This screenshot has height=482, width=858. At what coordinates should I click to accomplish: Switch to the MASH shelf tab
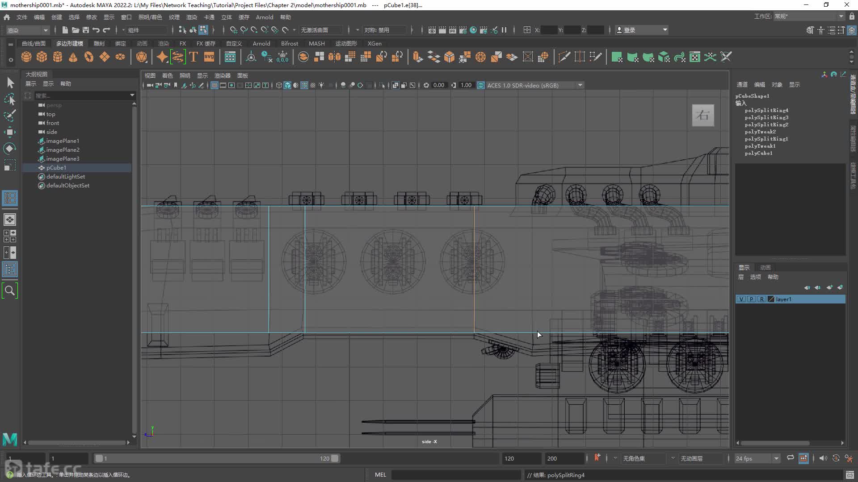pyautogui.click(x=316, y=43)
